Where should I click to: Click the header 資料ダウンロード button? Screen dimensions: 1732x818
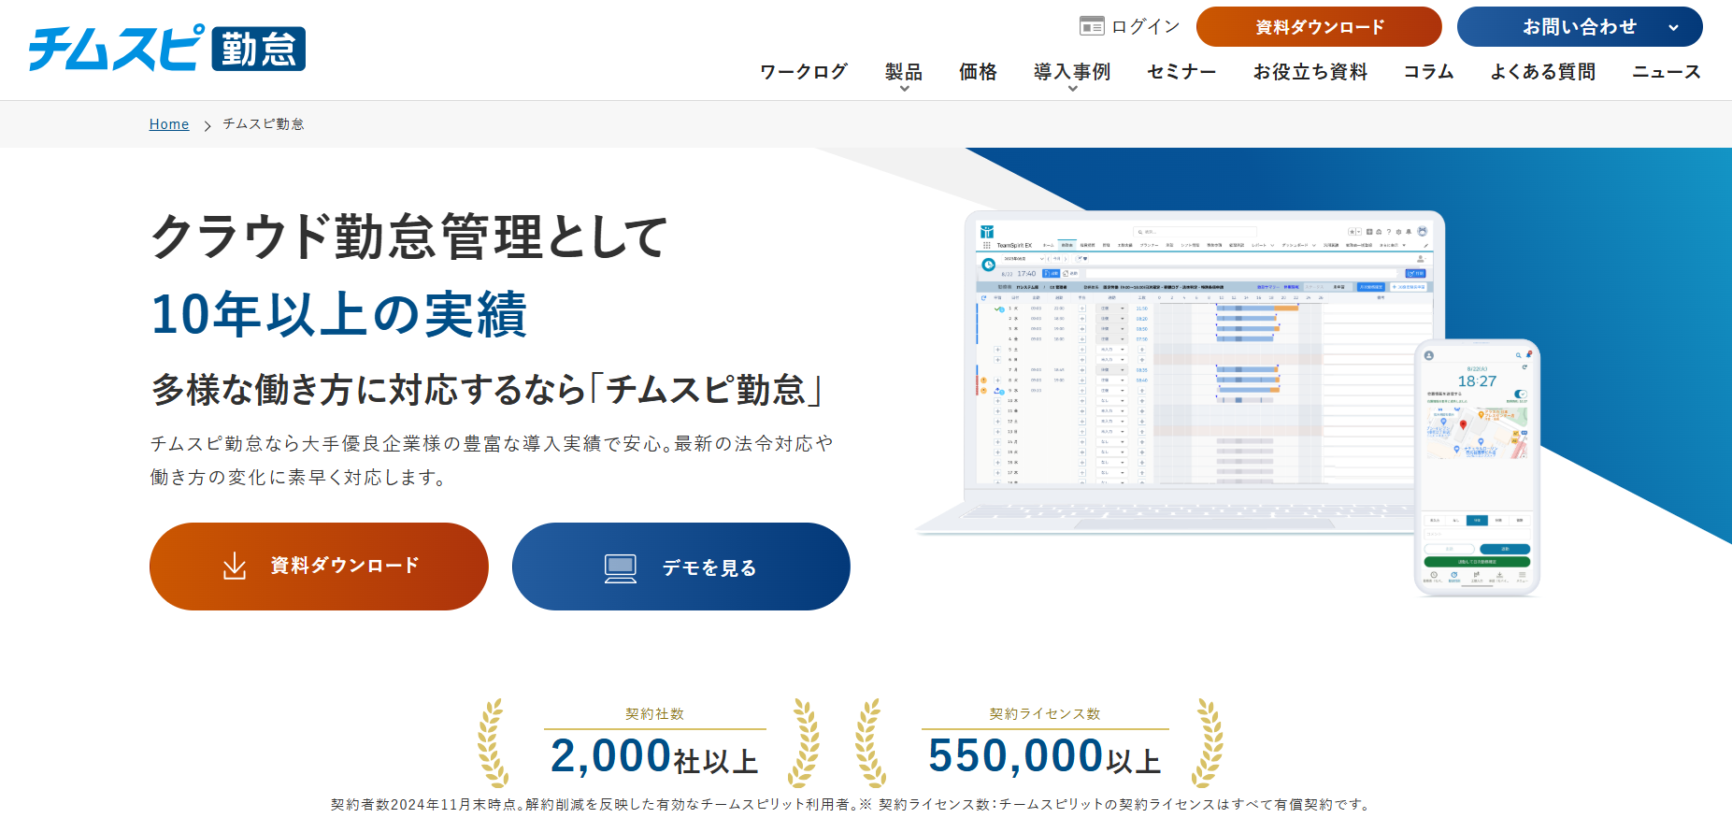[x=1319, y=26]
